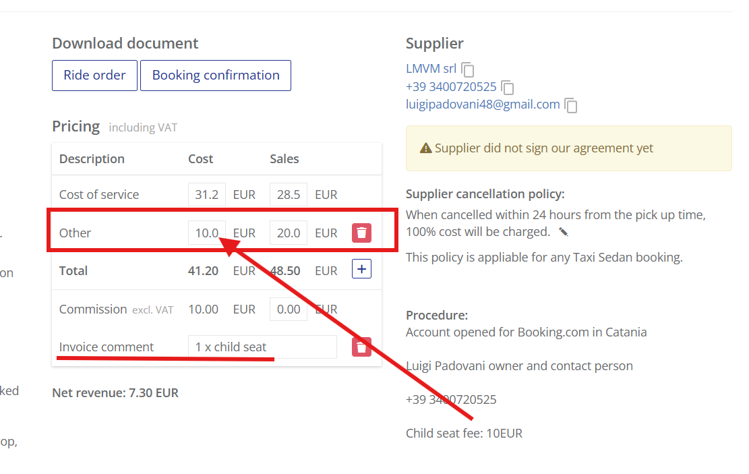
Task: Call the supplier phone number link
Action: (451, 87)
